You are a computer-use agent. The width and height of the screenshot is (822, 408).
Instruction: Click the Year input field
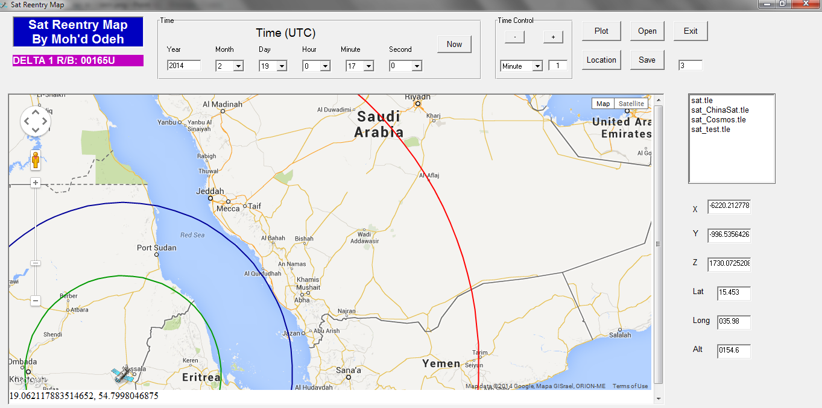[184, 66]
